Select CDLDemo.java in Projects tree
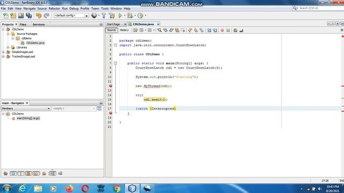Screen dimensions: 344x193 35,43
